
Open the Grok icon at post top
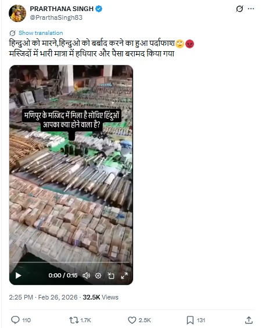(x=239, y=9)
